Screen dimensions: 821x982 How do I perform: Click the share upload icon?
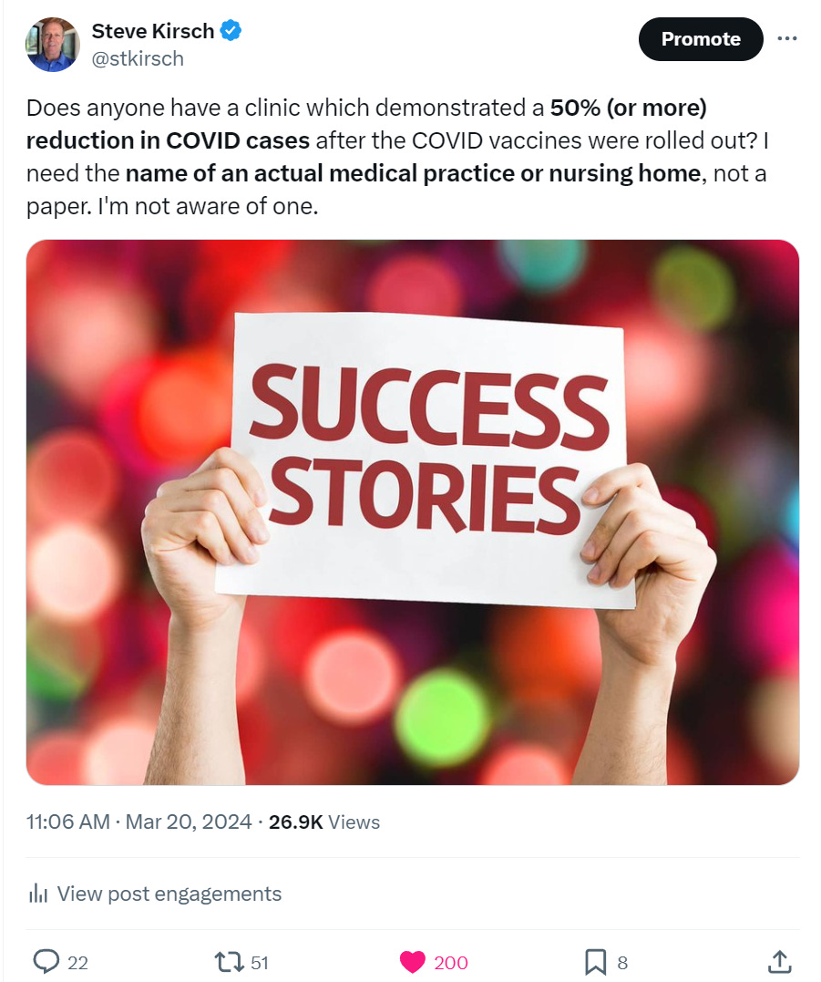tap(779, 961)
